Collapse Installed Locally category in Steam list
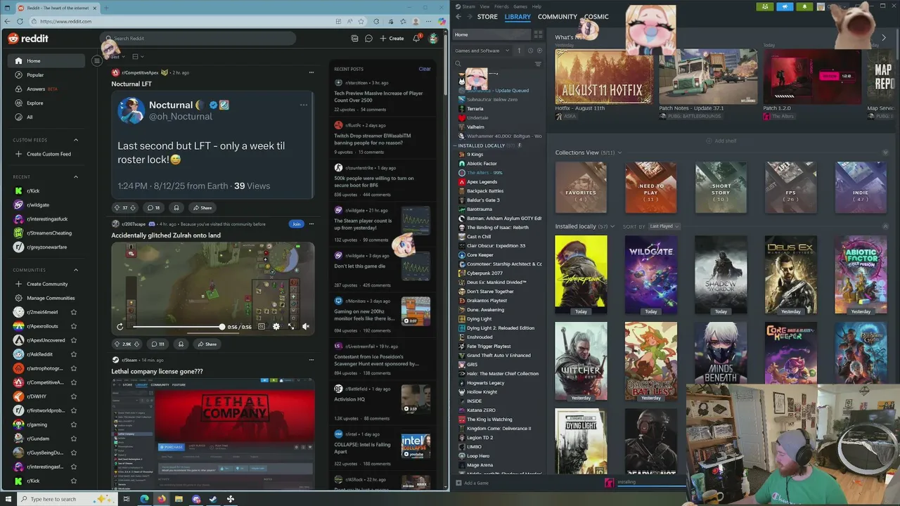Screen dimensions: 900x506 click(x=456, y=145)
